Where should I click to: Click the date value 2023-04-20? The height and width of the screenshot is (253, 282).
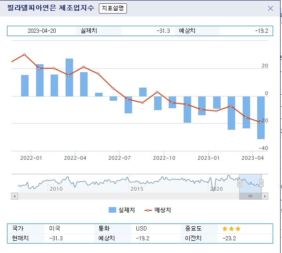point(42,31)
